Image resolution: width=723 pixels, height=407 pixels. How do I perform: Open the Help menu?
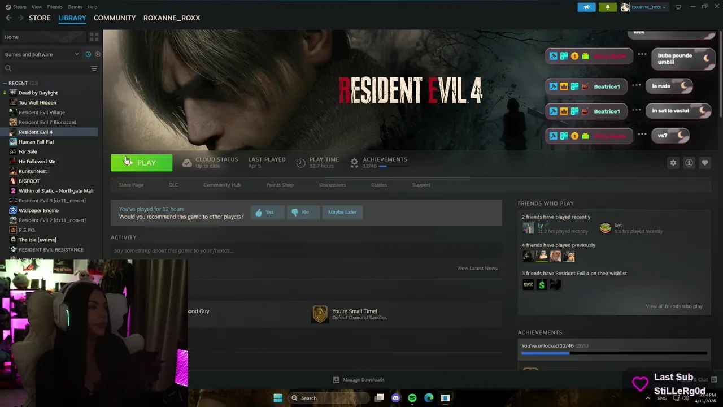(92, 7)
